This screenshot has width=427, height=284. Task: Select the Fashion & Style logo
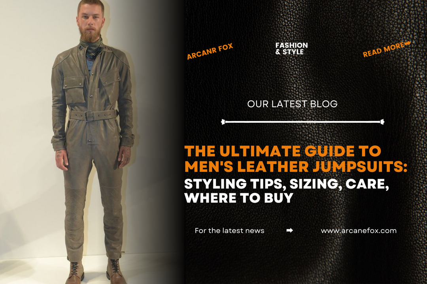[291, 49]
